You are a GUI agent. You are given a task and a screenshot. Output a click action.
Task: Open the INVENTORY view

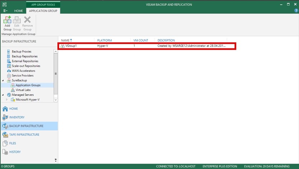pyautogui.click(x=17, y=117)
